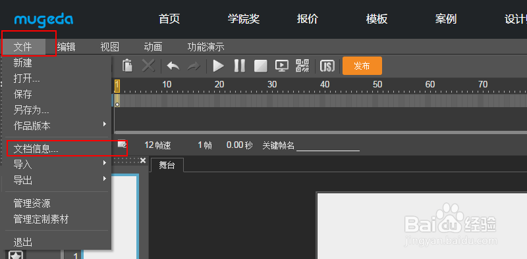The height and width of the screenshot is (259, 527).
Task: Go to 首页 in the top navigation
Action: point(169,19)
